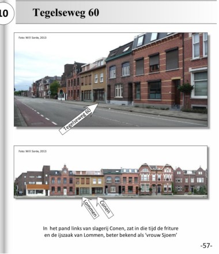Screen dimensions: 219x254
Task: Click the white-and-orange shopfront in the panorama
Action: 37,190
